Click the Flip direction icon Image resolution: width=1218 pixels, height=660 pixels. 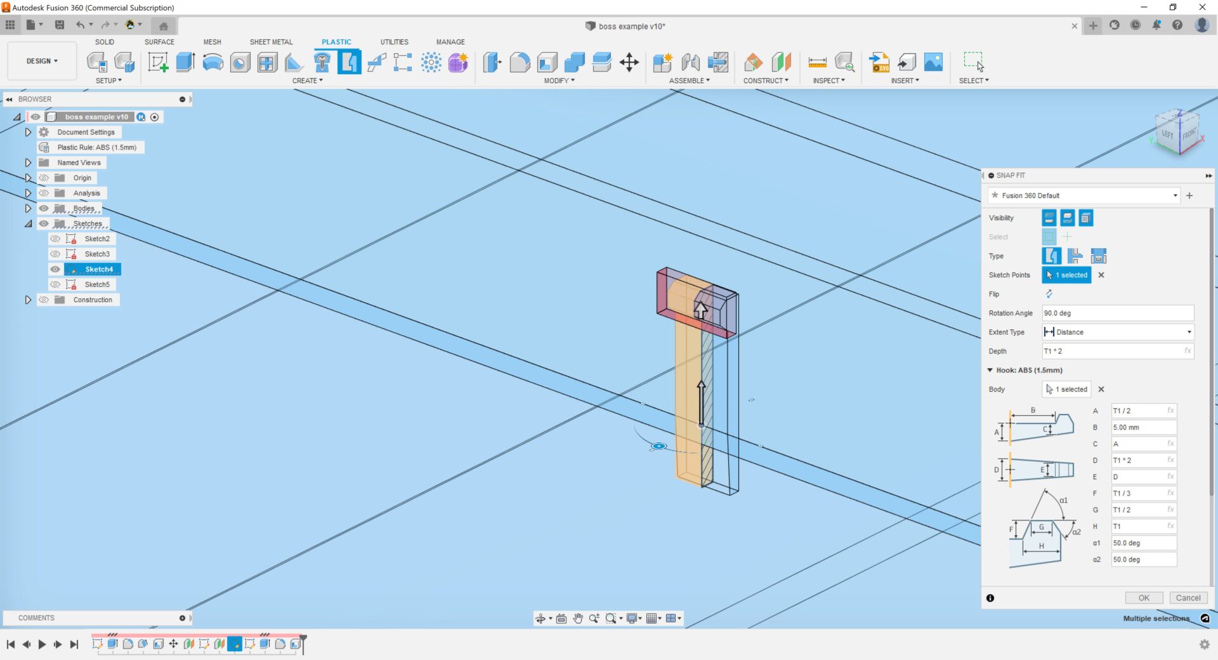(x=1049, y=294)
